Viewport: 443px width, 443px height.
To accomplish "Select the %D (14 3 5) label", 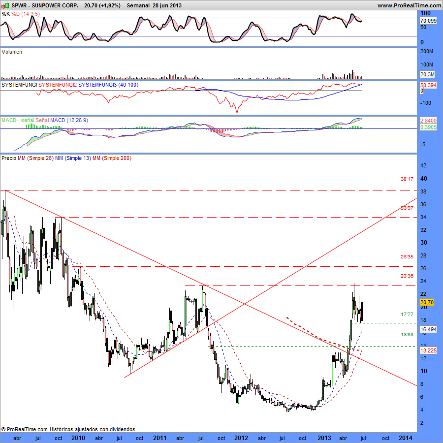I will tap(26, 14).
